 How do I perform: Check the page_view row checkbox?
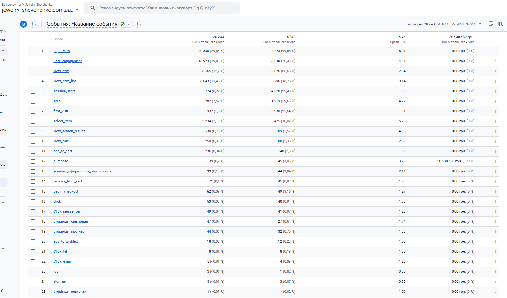(33, 51)
